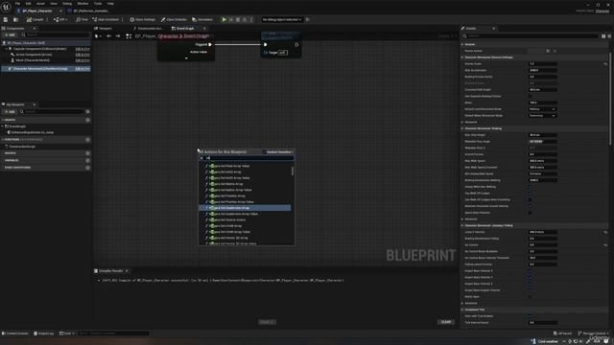This screenshot has width=614, height=345.
Task: Switch to the Construction Script tab
Action: [x=148, y=29]
